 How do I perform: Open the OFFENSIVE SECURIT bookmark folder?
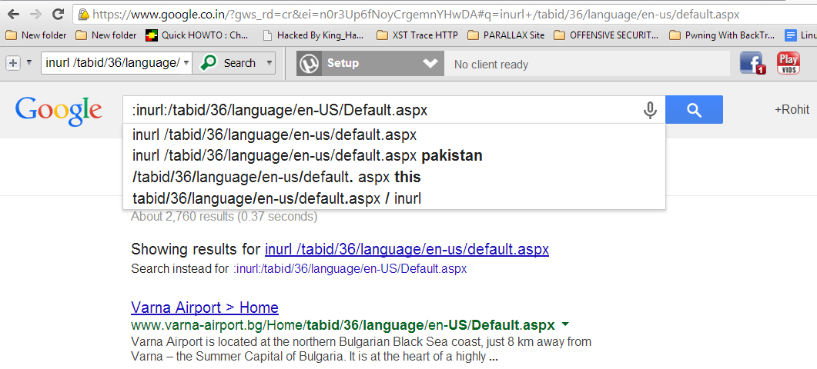point(606,35)
